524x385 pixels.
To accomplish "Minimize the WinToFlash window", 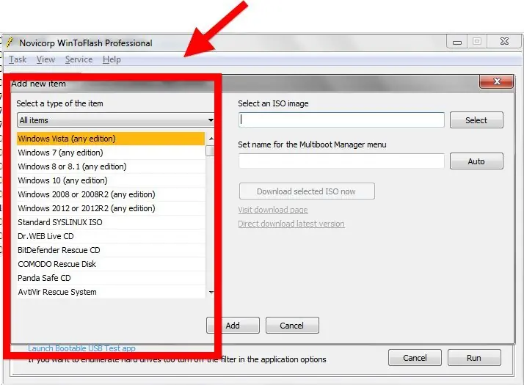I will [x=456, y=42].
